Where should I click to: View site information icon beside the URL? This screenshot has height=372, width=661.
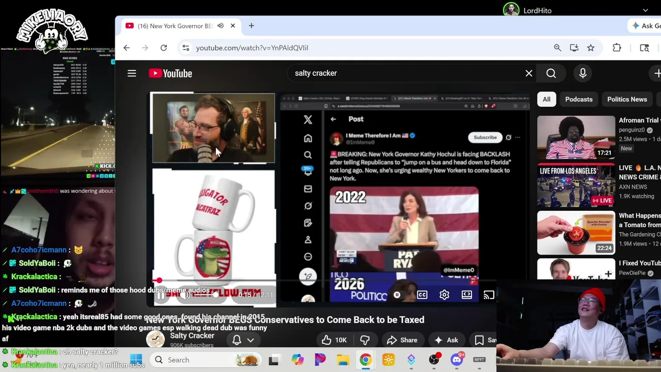186,48
